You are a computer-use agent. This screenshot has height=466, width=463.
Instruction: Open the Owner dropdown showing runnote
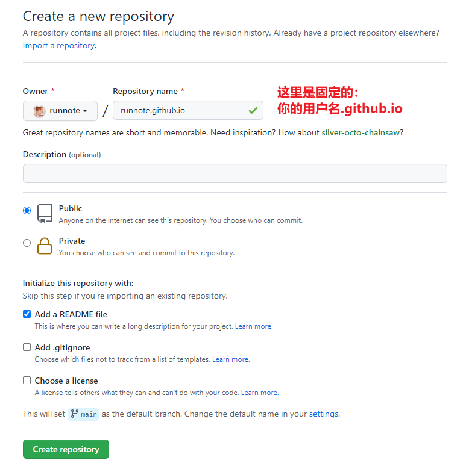[60, 111]
